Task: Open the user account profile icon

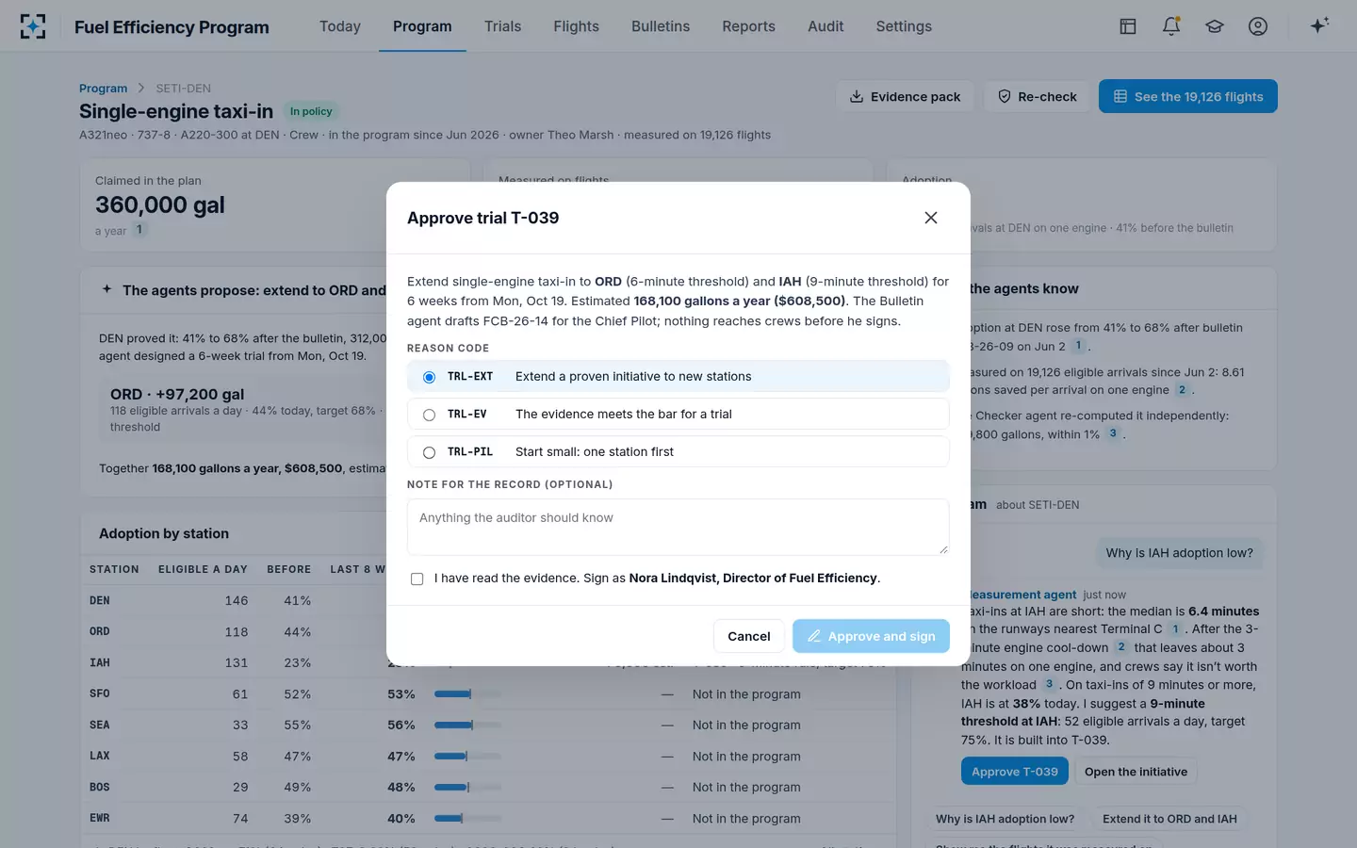Action: 1258,26
